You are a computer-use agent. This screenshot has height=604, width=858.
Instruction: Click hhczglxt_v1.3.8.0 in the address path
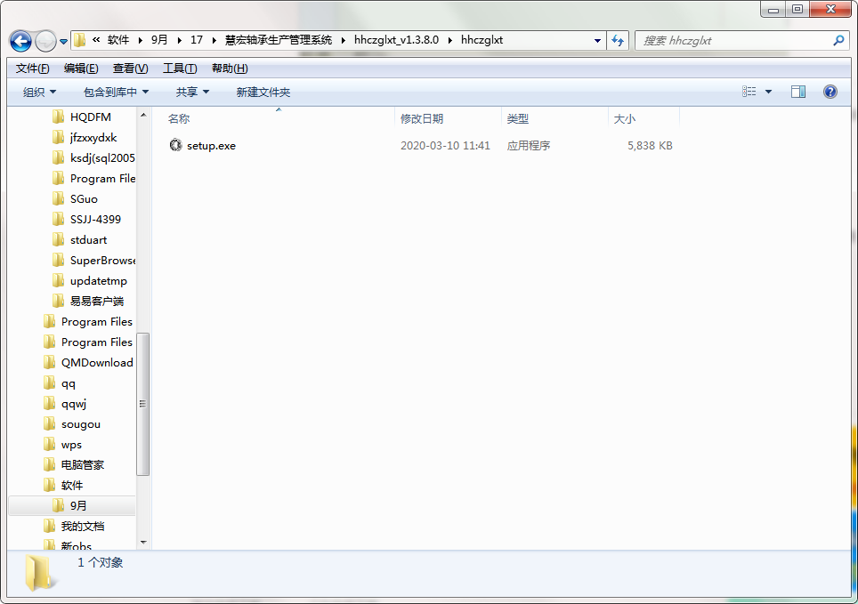coord(396,40)
